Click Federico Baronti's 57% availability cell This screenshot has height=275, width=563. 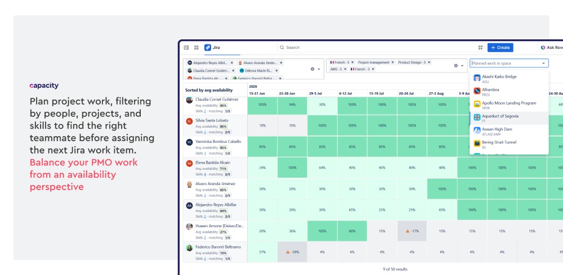pyautogui.click(x=262, y=252)
